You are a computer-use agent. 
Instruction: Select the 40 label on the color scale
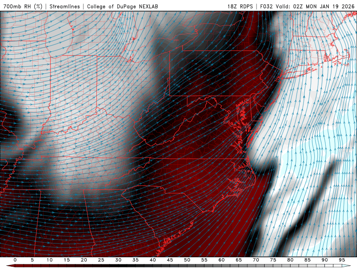point(153,260)
